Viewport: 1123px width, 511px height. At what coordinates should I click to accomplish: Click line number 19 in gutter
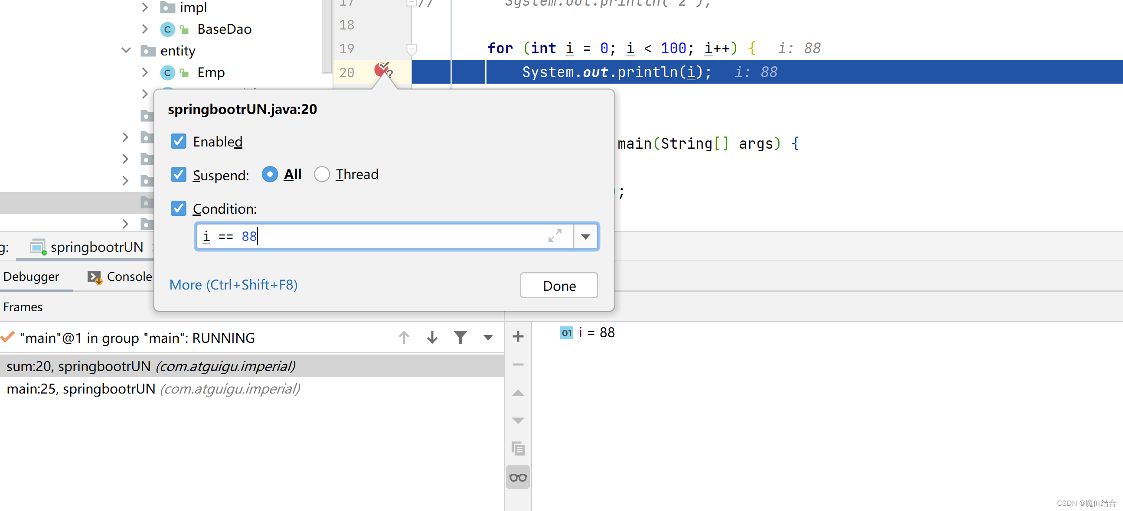346,49
